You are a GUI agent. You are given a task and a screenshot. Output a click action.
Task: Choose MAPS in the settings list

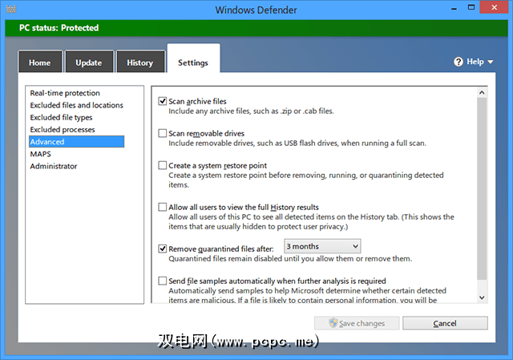41,154
